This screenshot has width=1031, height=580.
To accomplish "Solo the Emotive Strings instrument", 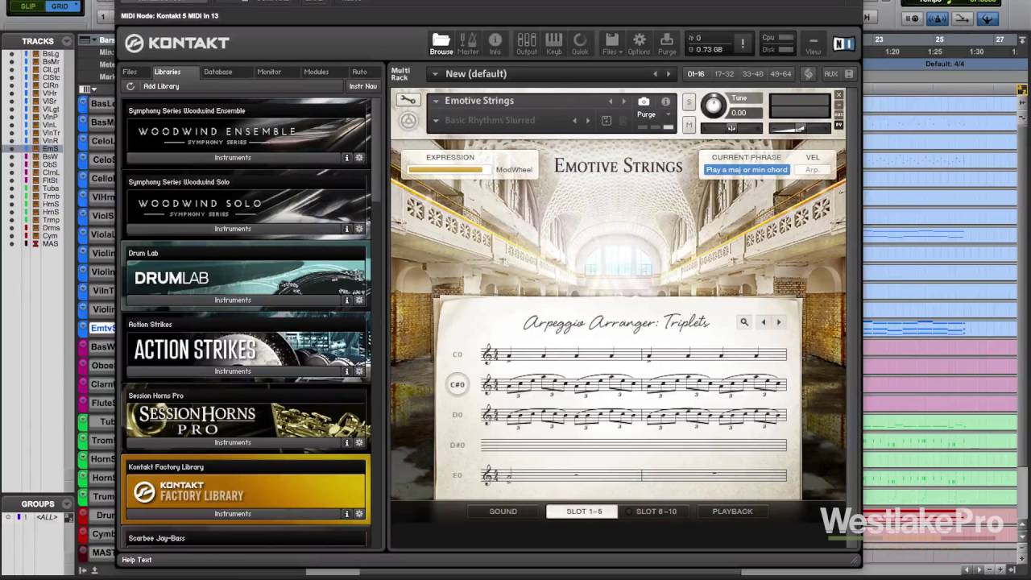I will point(689,101).
